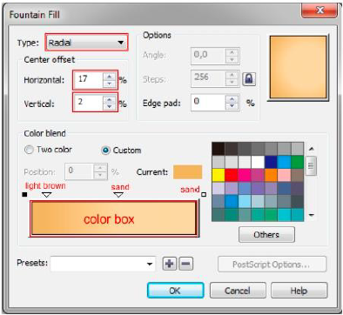Pick the red palette swatch
Image resolution: width=343 pixels, height=315 pixels.
[x=232, y=175]
